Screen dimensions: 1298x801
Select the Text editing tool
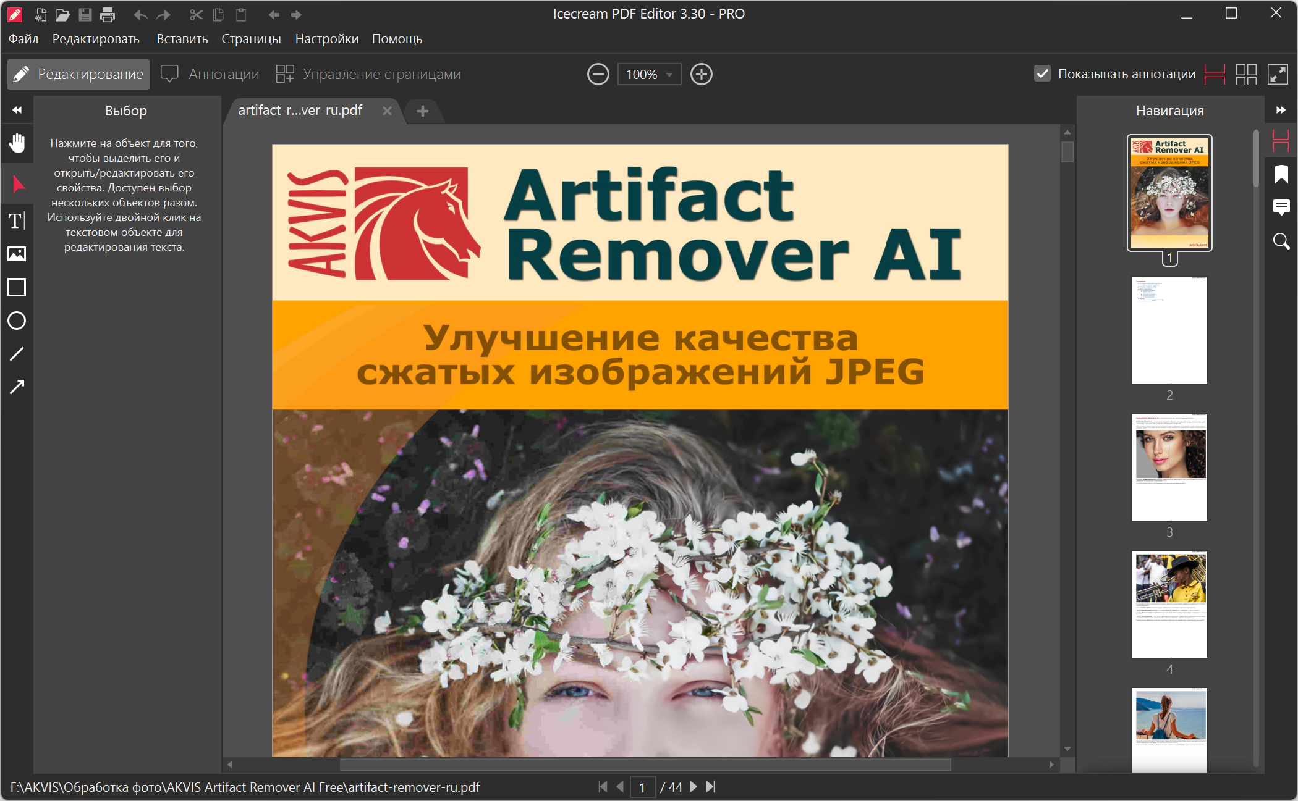coord(17,220)
